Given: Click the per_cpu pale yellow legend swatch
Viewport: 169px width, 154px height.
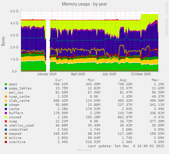Looking at the screenshot, I should pyautogui.click(x=6, y=92).
